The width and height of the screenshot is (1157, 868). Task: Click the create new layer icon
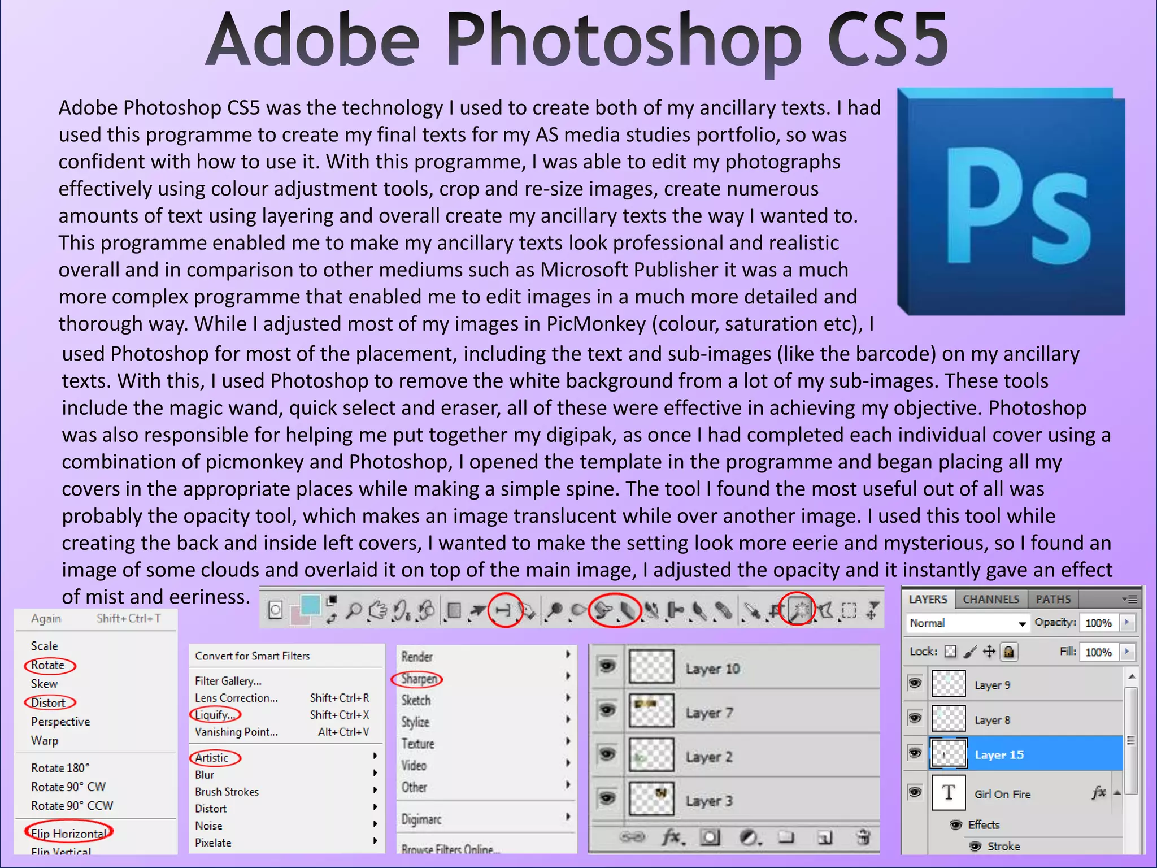click(824, 837)
